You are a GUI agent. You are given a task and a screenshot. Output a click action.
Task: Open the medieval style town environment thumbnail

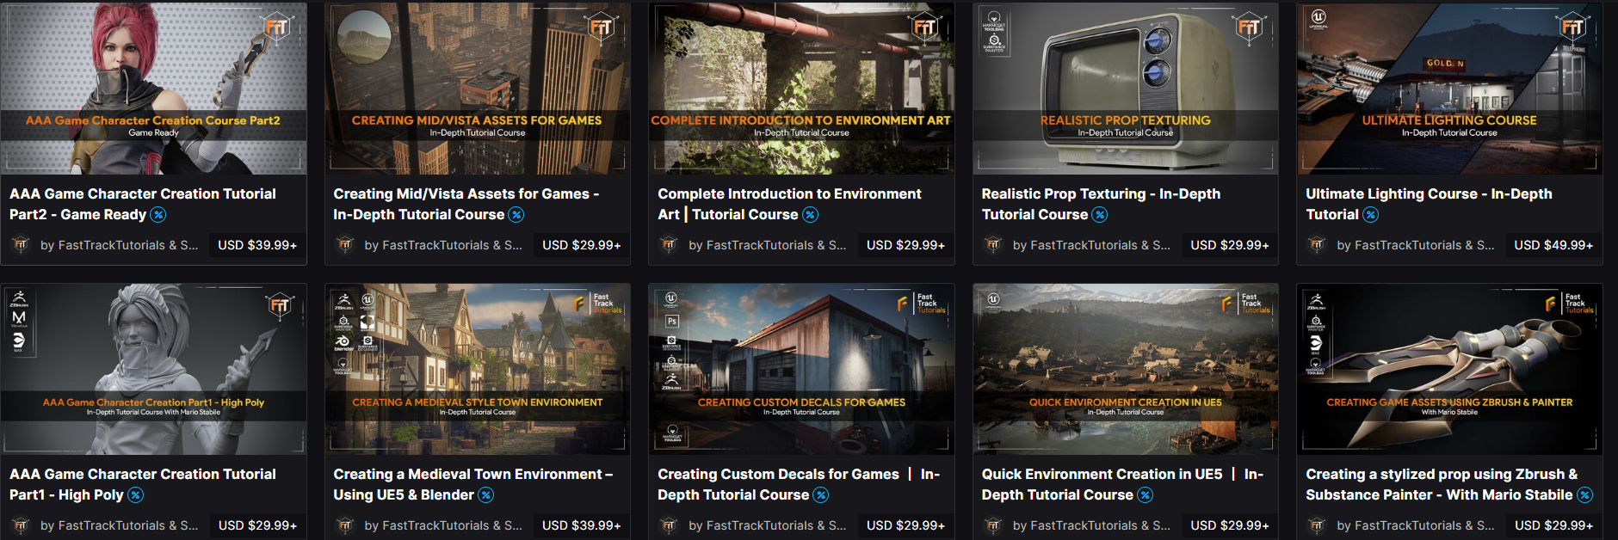pyautogui.click(x=478, y=369)
